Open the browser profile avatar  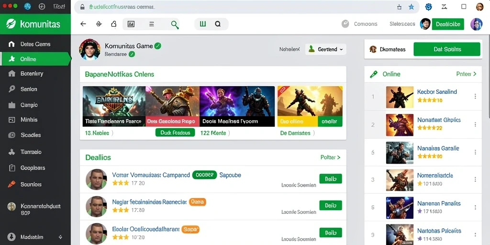coord(479,7)
